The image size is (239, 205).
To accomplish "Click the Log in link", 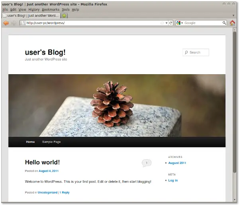I will coord(173,180).
